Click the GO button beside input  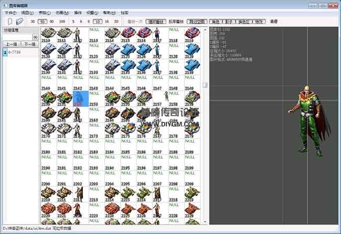[x=36, y=37]
